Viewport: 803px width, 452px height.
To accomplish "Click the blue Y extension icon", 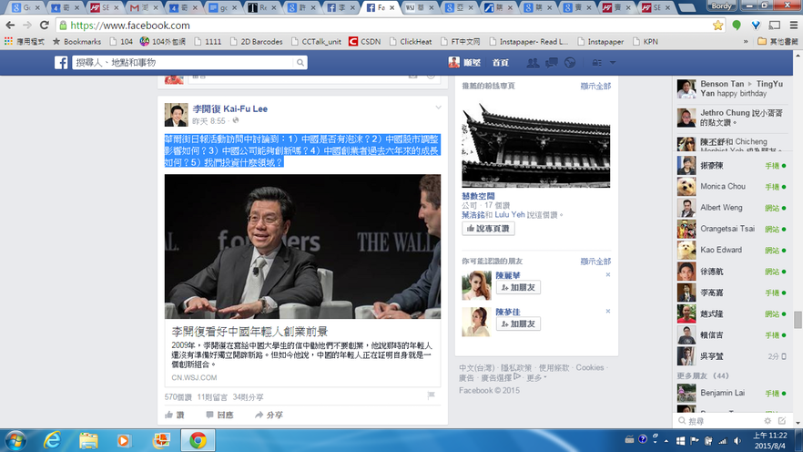I will (x=756, y=26).
